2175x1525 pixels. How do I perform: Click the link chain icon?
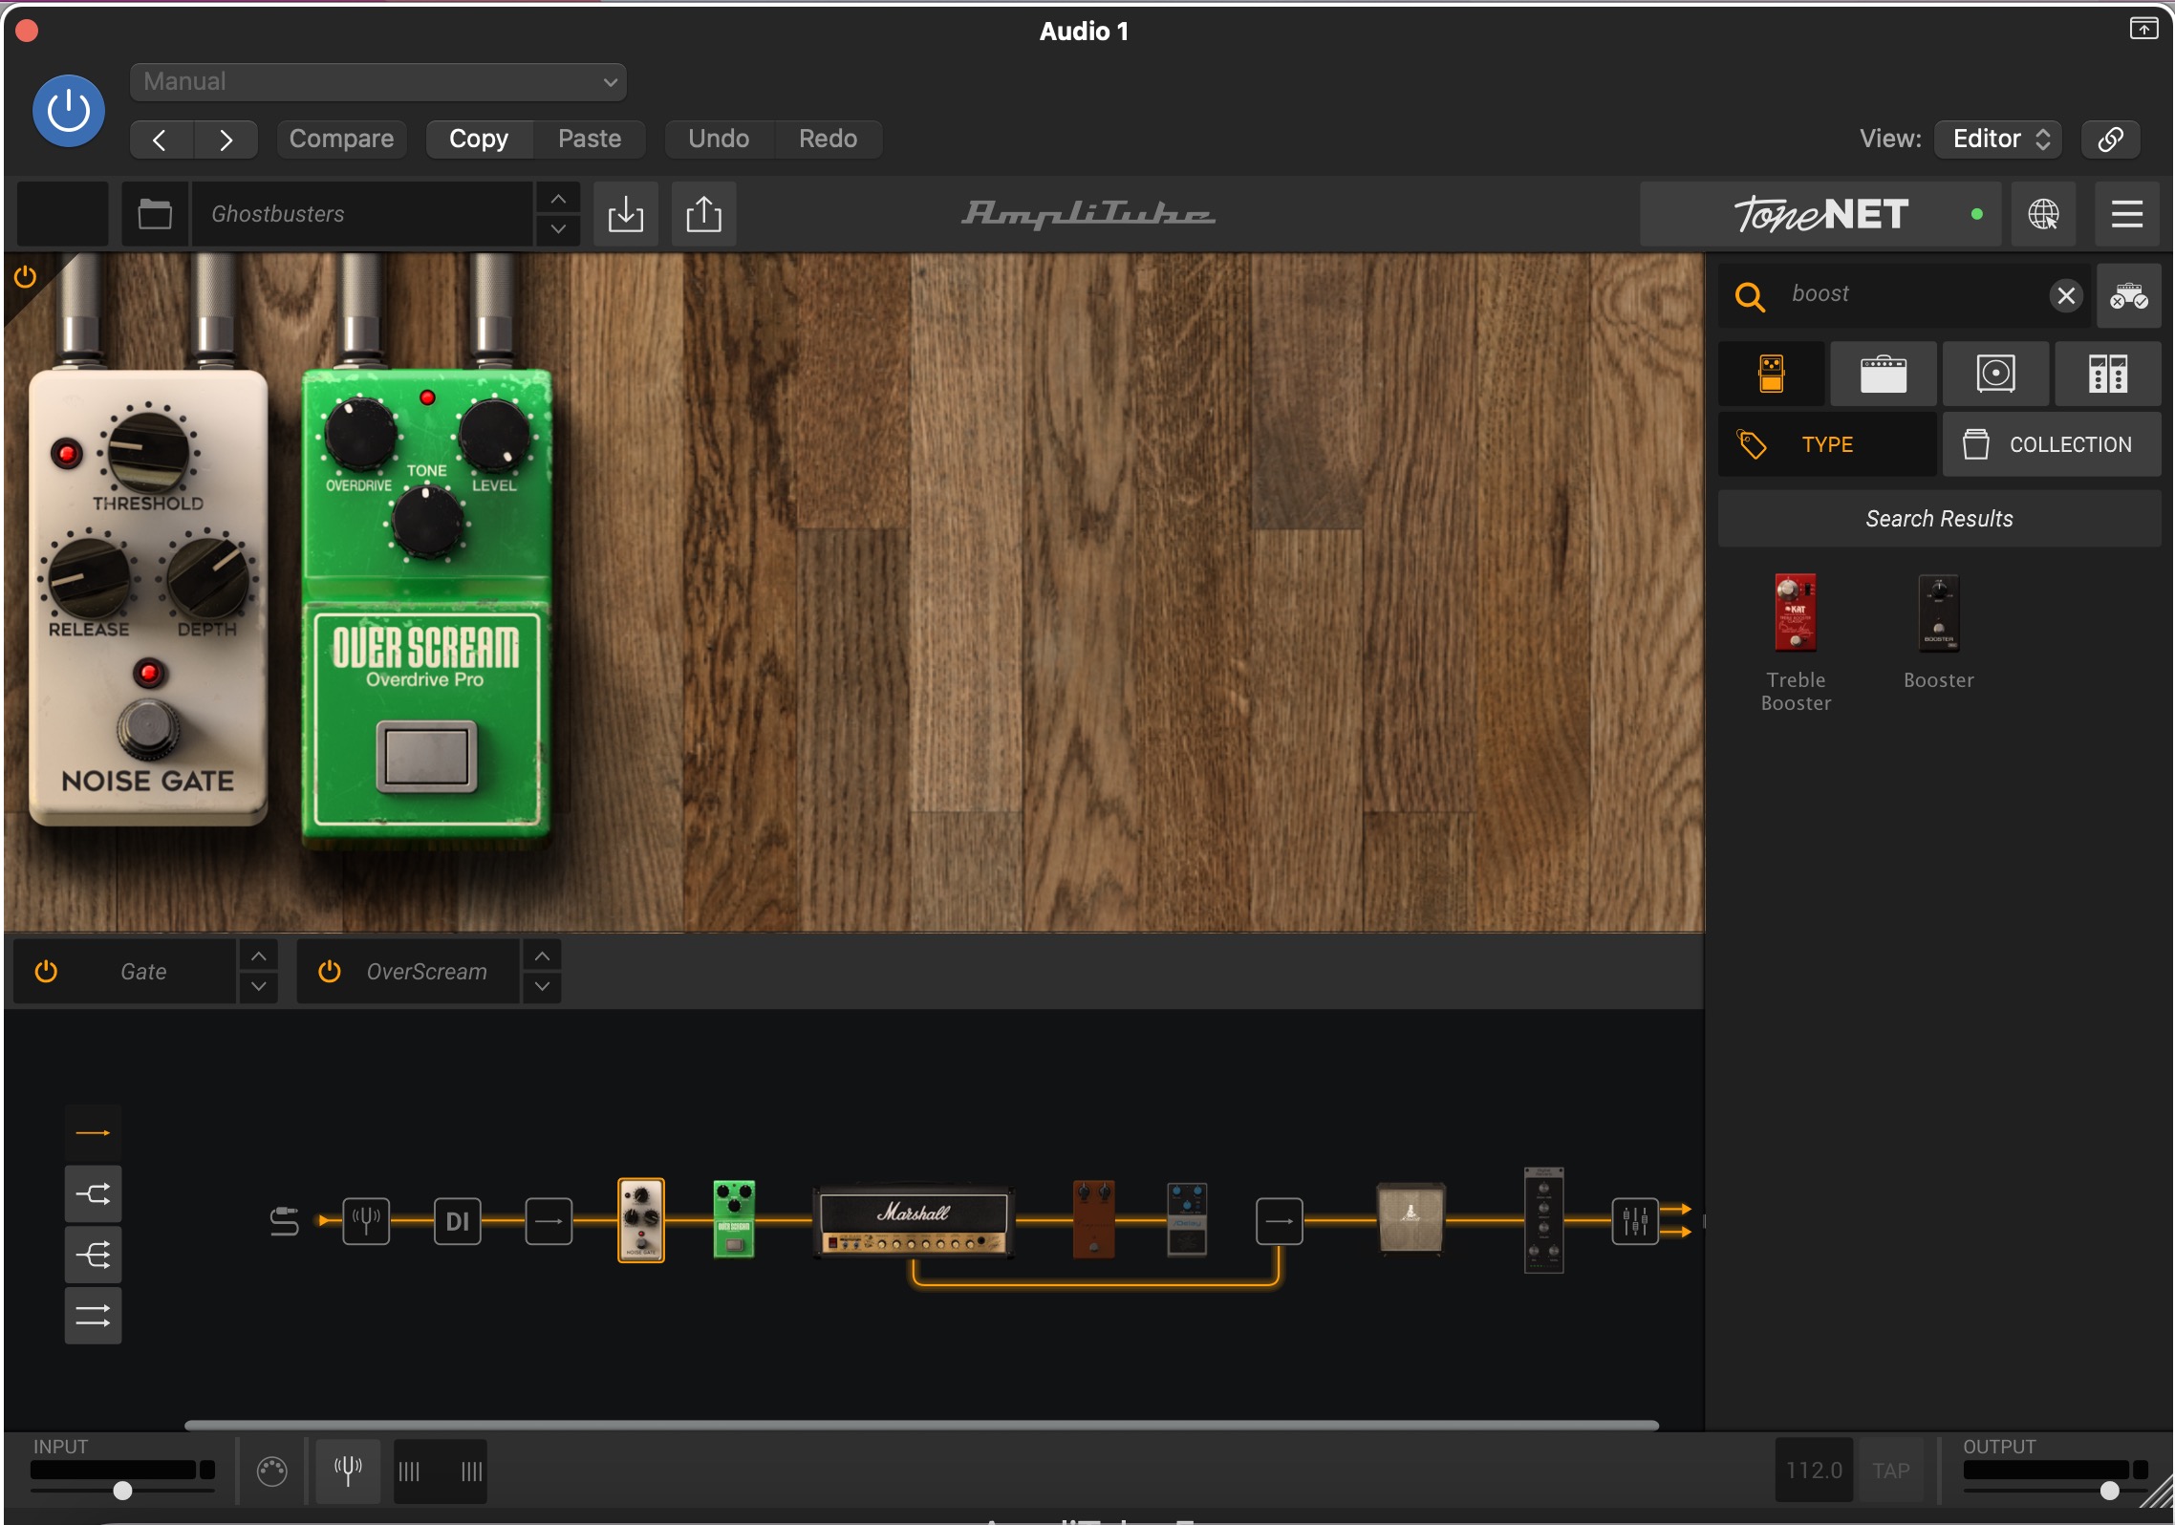[x=2110, y=140]
